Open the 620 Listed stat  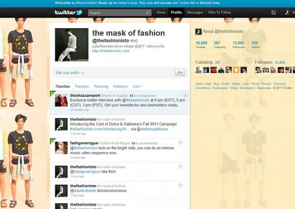point(255,45)
